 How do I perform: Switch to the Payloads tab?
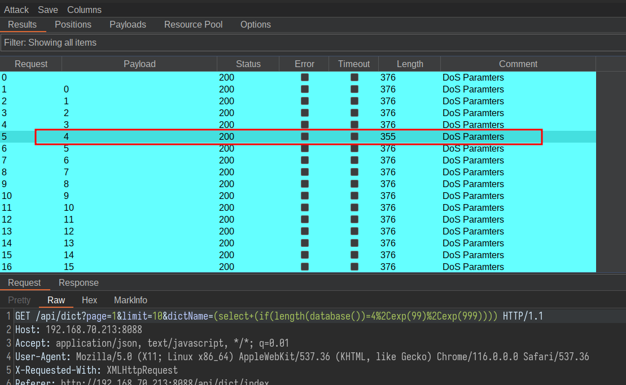coord(128,25)
